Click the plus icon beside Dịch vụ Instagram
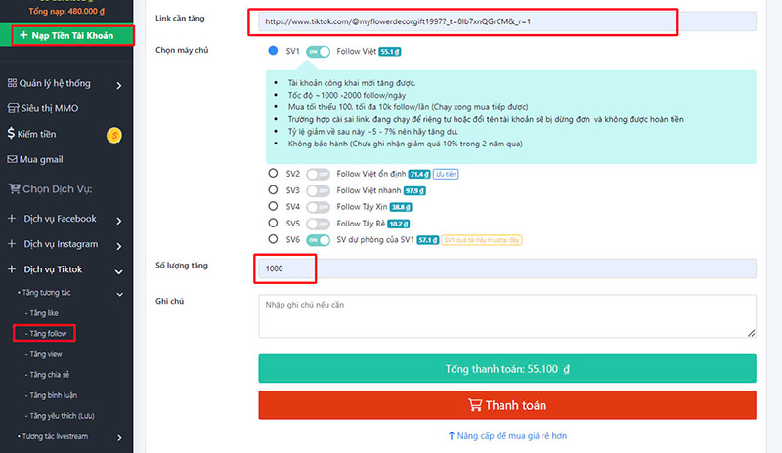This screenshot has height=453, width=782. click(13, 244)
